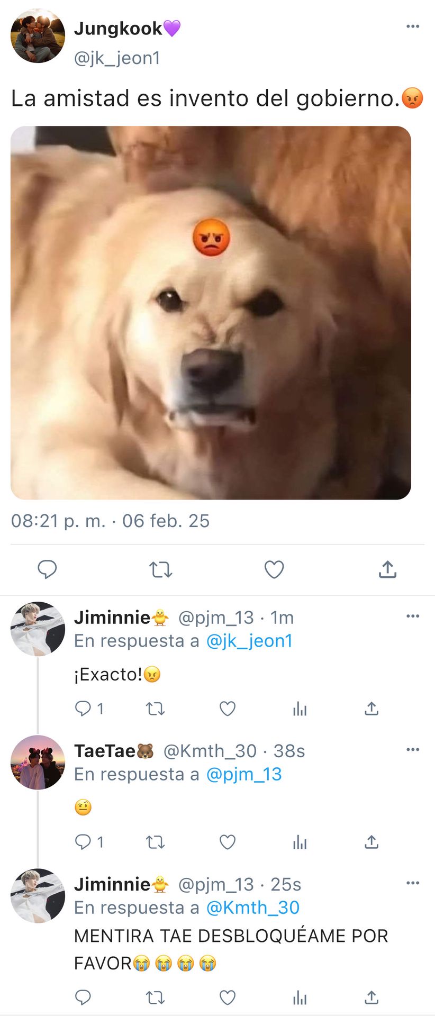Open the three-dot menu on TaeTae's reply
Viewport: 435px width, 1016px height.
pyautogui.click(x=413, y=749)
